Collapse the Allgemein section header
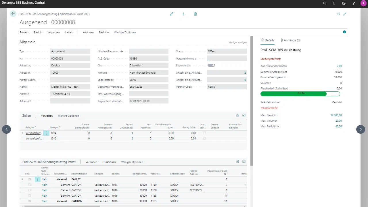The height and width of the screenshot is (207, 368). coord(27,42)
